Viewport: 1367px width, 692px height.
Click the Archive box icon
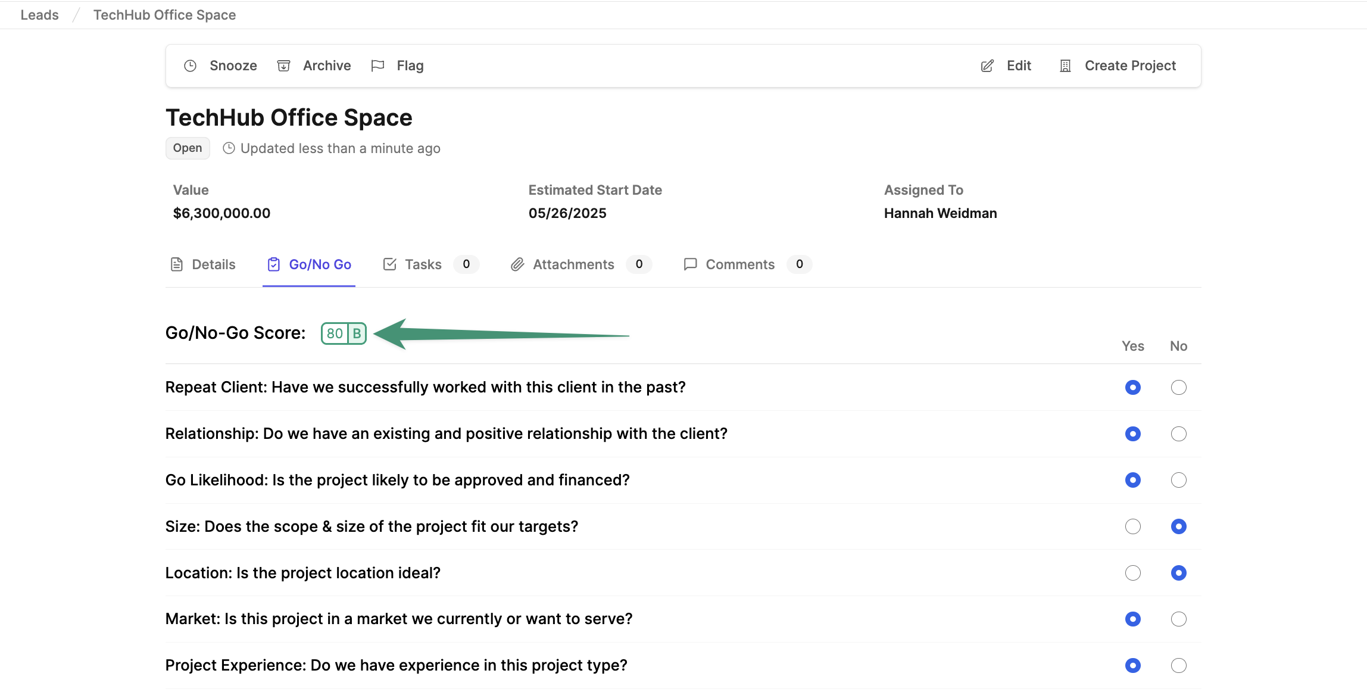[283, 66]
